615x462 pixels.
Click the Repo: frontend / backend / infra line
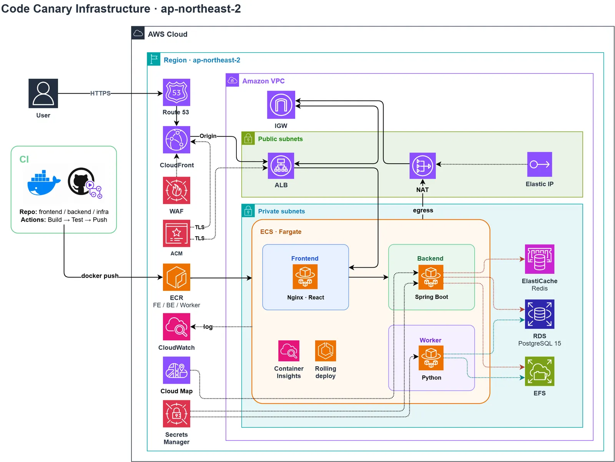pyautogui.click(x=64, y=212)
